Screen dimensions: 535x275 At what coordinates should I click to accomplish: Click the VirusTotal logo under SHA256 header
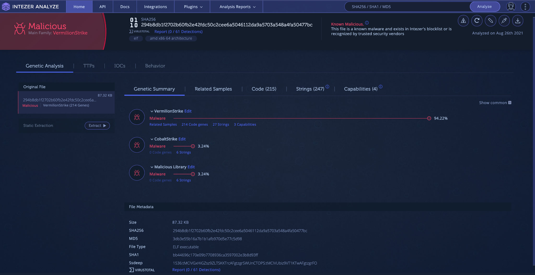point(139,31)
